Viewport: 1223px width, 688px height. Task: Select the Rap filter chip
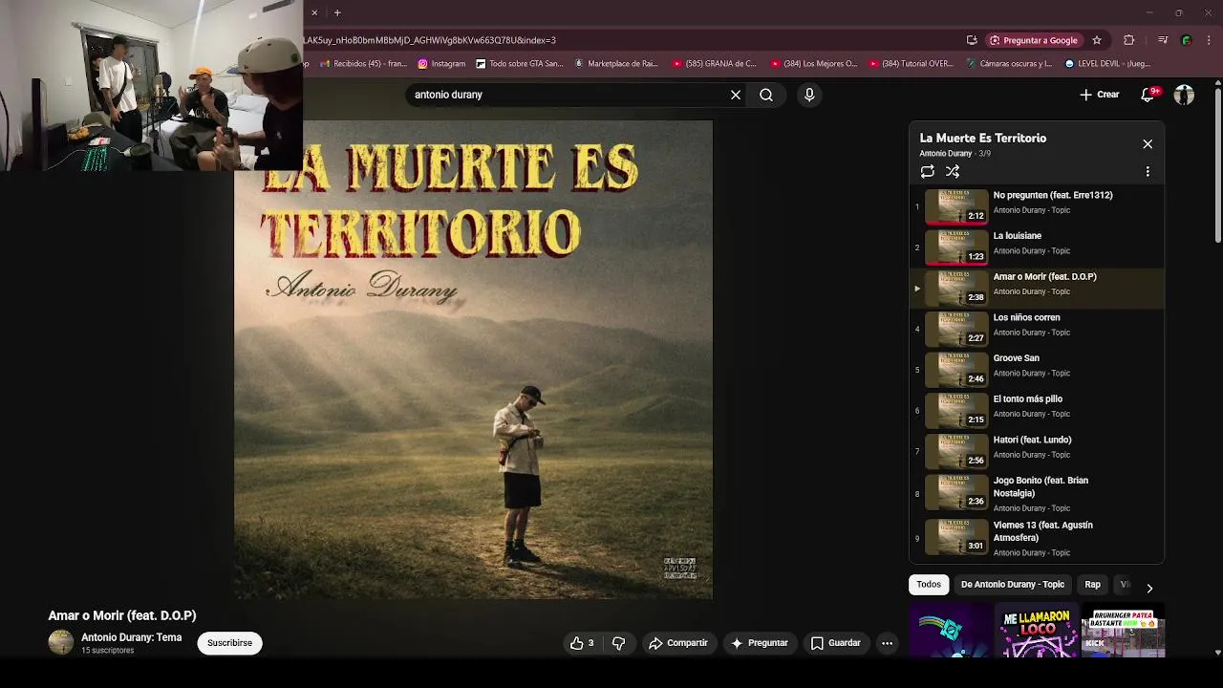pyautogui.click(x=1092, y=585)
